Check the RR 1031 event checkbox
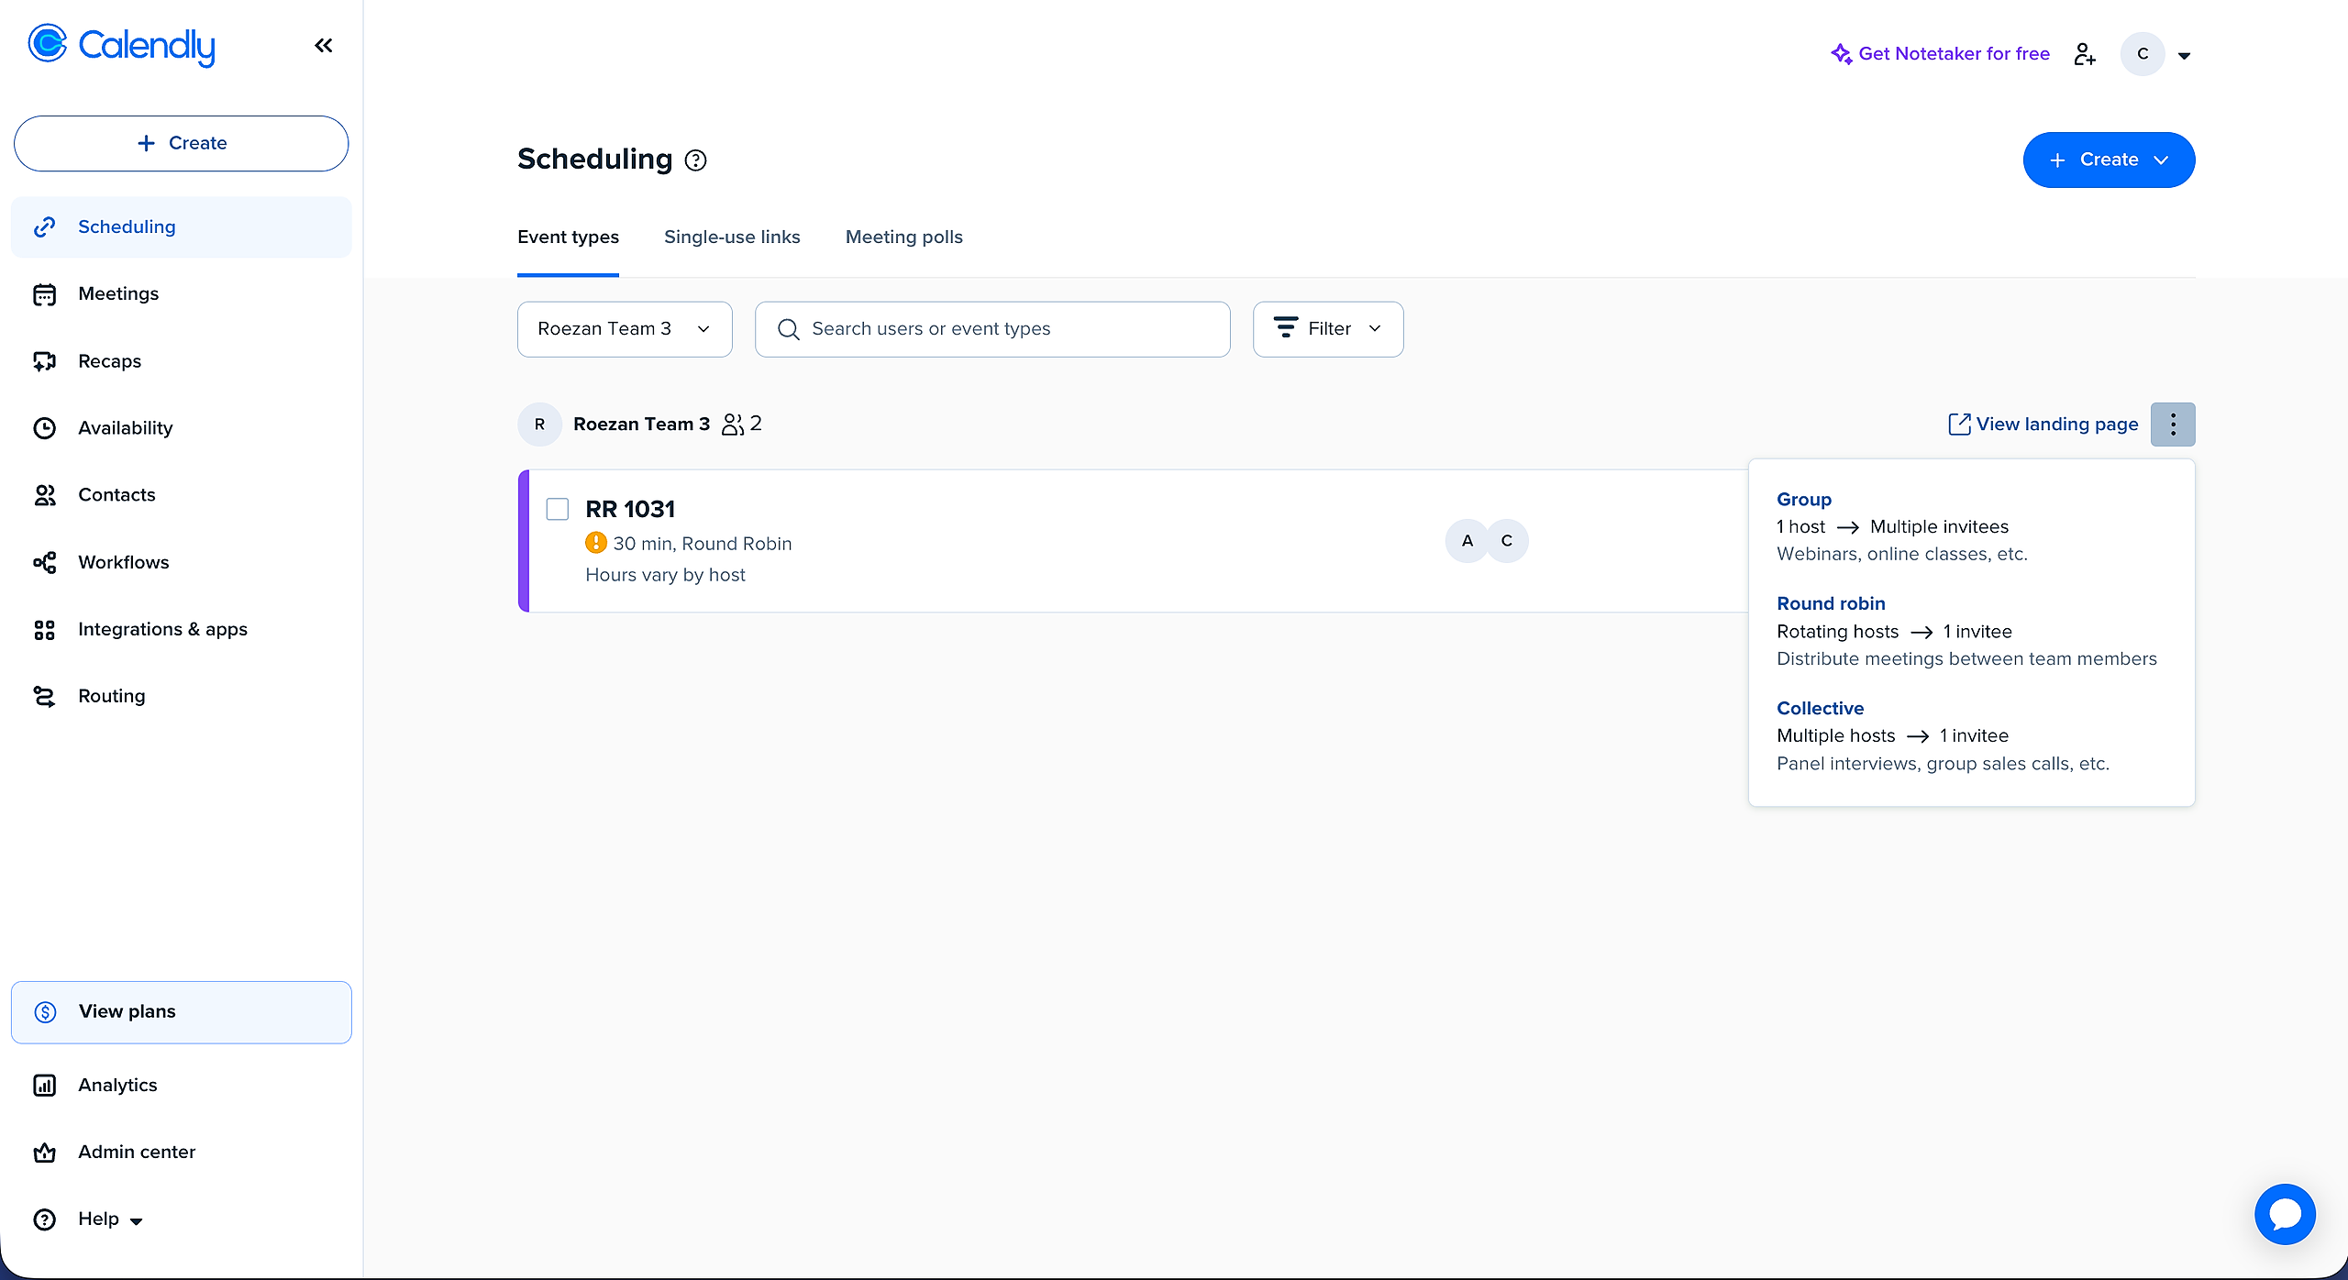The height and width of the screenshot is (1280, 2348). (558, 509)
